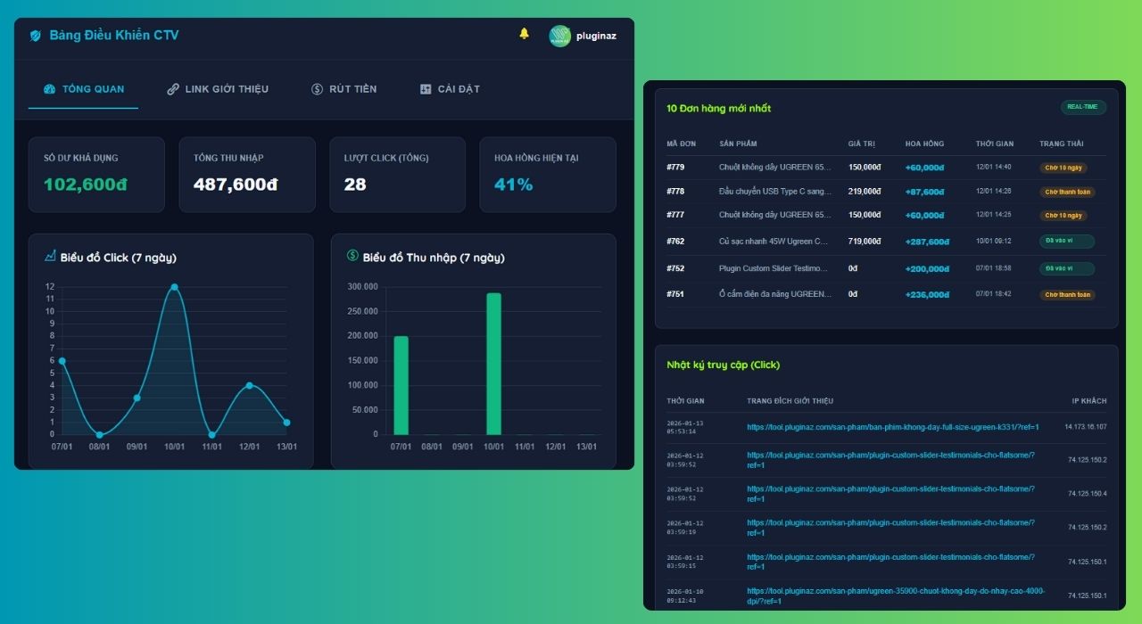Click the dollar icon beside Biểu đồ Thu nhập
Viewport: 1142px width, 624px height.
pyautogui.click(x=352, y=256)
